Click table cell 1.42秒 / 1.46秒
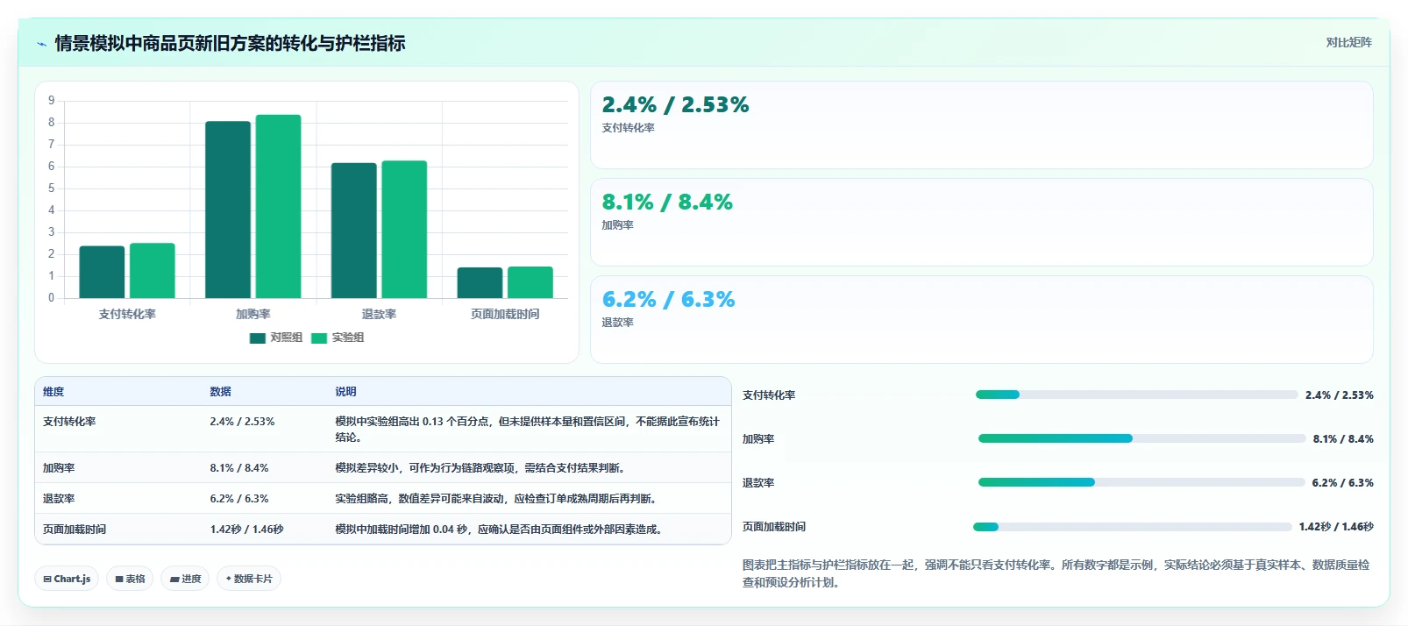Screen dimensions: 1408x626 (246, 530)
